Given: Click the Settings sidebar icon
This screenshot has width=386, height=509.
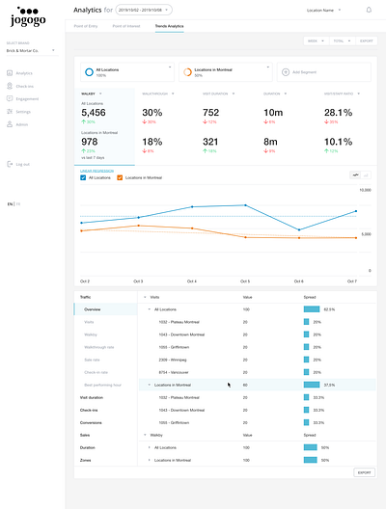Looking at the screenshot, I should coord(10,112).
